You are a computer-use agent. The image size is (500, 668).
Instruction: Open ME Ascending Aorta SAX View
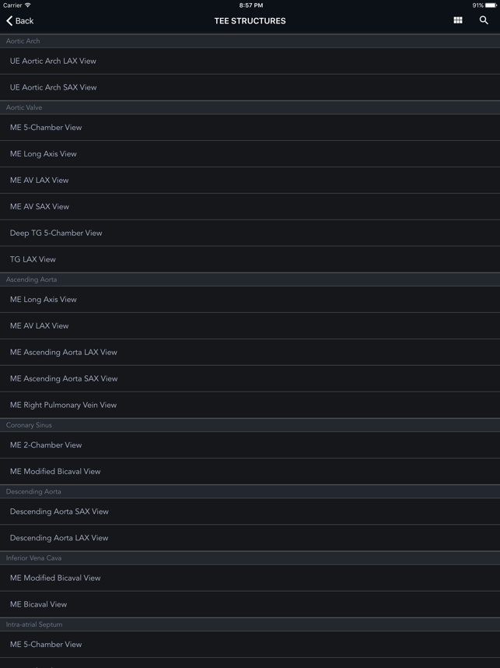tap(64, 378)
